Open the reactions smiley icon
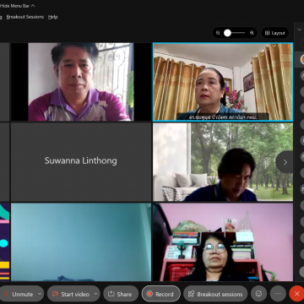This screenshot has width=304, height=304. 258,294
